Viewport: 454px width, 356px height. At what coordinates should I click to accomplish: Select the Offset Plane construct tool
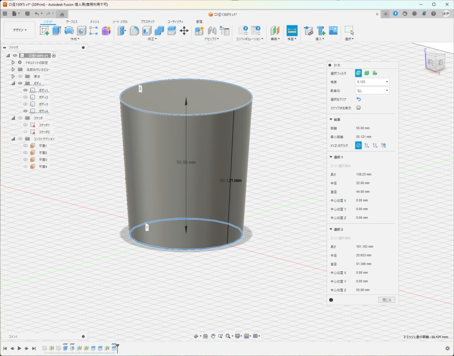click(275, 31)
